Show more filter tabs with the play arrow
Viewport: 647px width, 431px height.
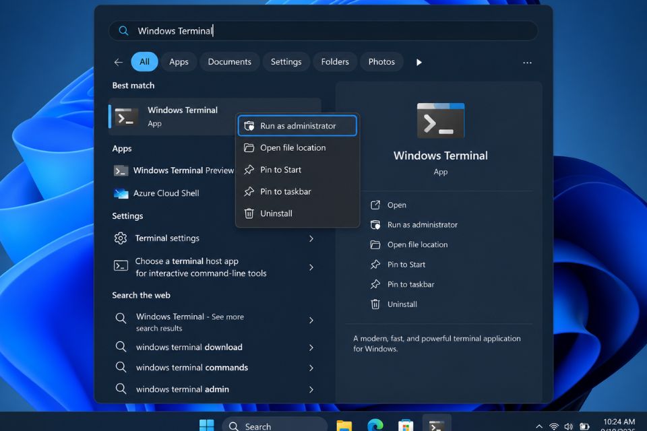coord(419,62)
